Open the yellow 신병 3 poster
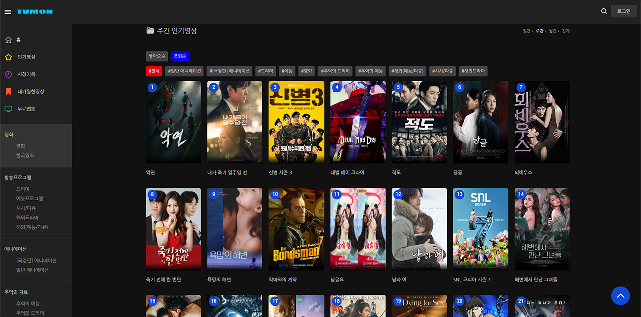641x317 pixels. (296, 122)
